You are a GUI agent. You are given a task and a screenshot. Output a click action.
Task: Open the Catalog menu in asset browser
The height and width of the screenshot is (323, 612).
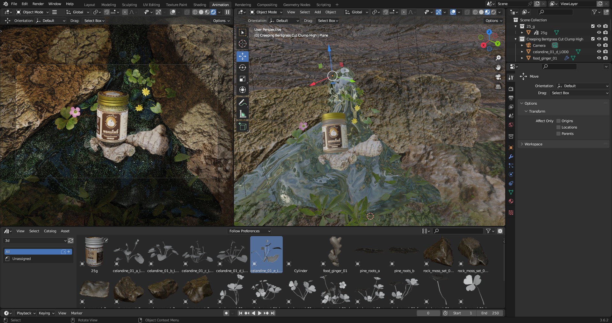pos(50,231)
